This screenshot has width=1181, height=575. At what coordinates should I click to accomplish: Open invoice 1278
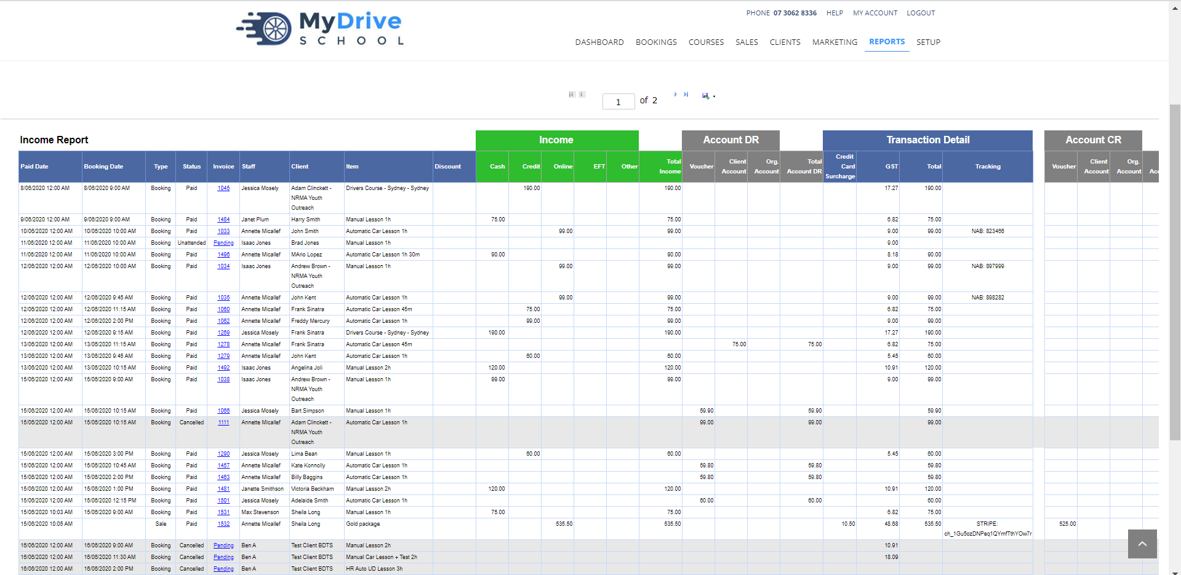tap(223, 344)
